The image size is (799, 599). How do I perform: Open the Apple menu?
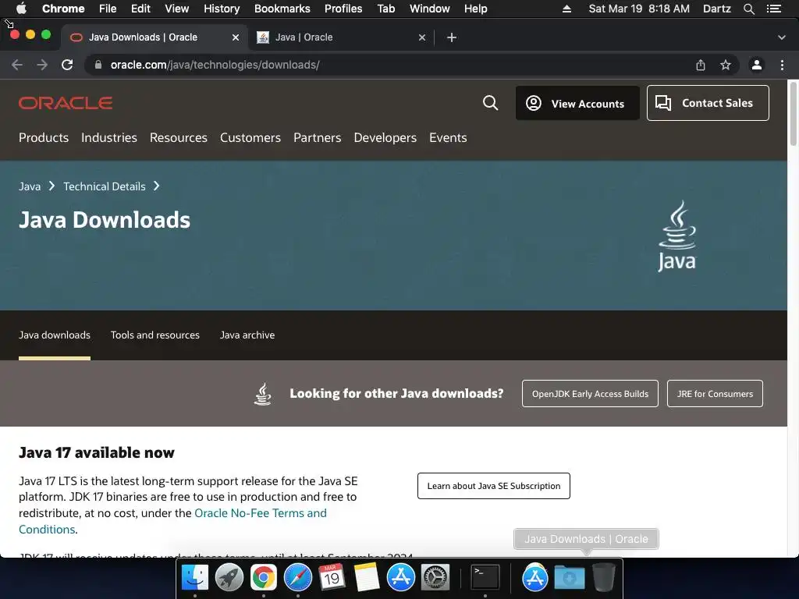[x=21, y=9]
